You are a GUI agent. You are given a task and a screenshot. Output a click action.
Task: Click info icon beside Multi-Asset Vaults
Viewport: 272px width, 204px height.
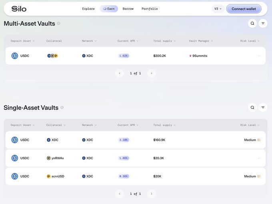click(59, 24)
